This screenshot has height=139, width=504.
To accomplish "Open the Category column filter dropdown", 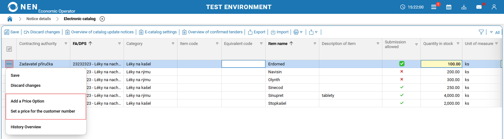I will pos(173,44).
